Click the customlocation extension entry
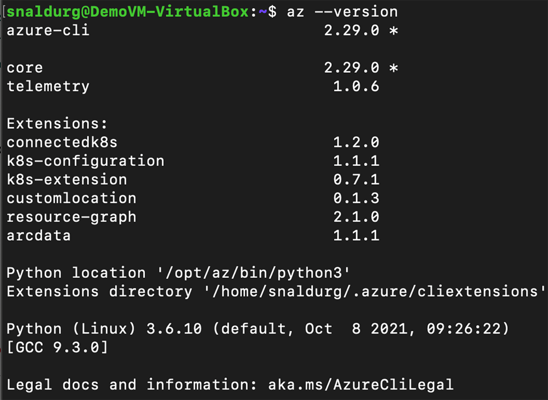 coord(71,198)
